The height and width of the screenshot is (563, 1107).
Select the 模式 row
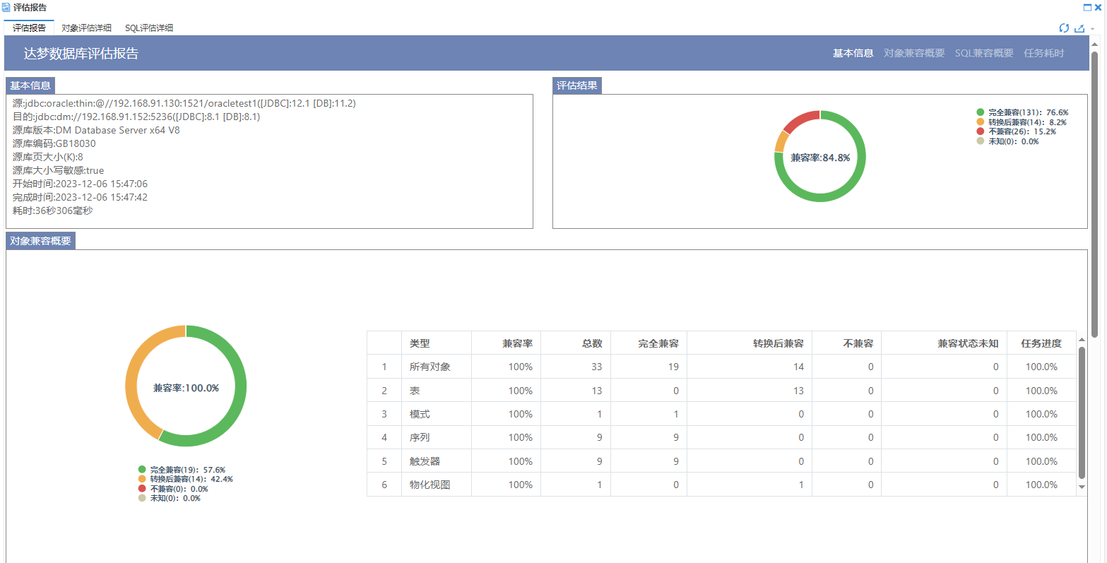[721, 414]
